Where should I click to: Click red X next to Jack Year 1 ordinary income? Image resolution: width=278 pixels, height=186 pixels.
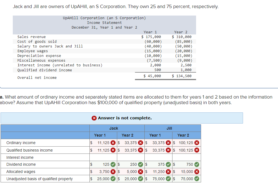[x=113, y=143]
